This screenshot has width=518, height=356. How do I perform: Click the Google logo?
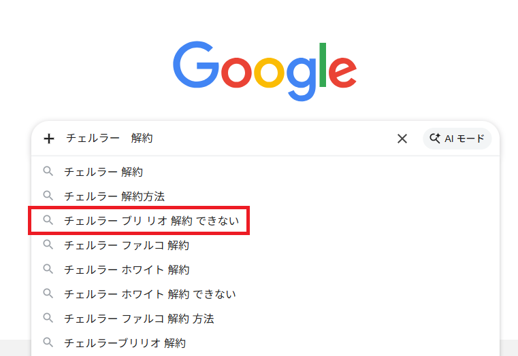tap(264, 71)
